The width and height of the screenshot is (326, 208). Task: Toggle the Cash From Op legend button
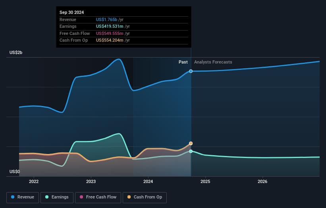pos(145,197)
